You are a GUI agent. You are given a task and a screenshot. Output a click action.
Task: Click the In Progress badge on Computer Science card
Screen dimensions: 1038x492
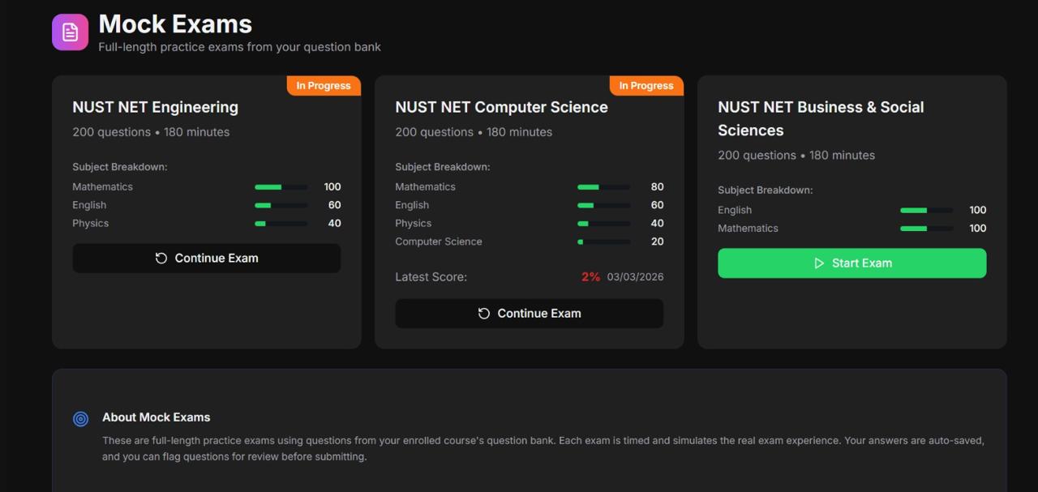(646, 86)
